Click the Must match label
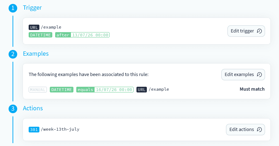Viewport: 279px width, 146px height. [252, 89]
